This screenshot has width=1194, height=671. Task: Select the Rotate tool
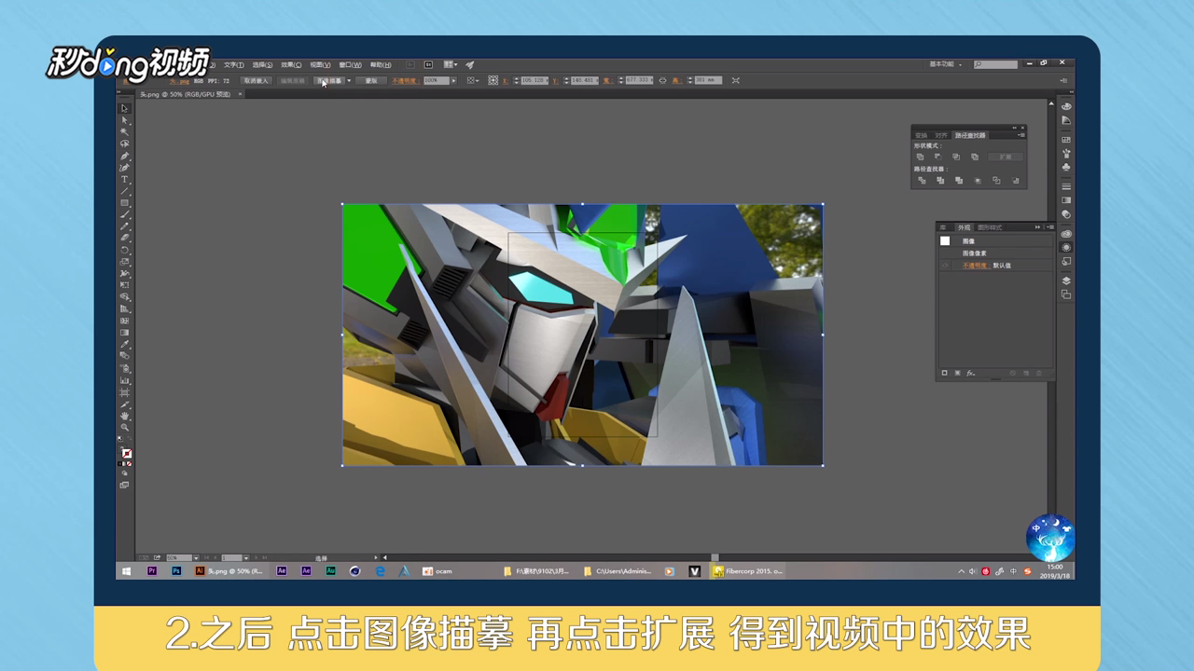tap(125, 250)
